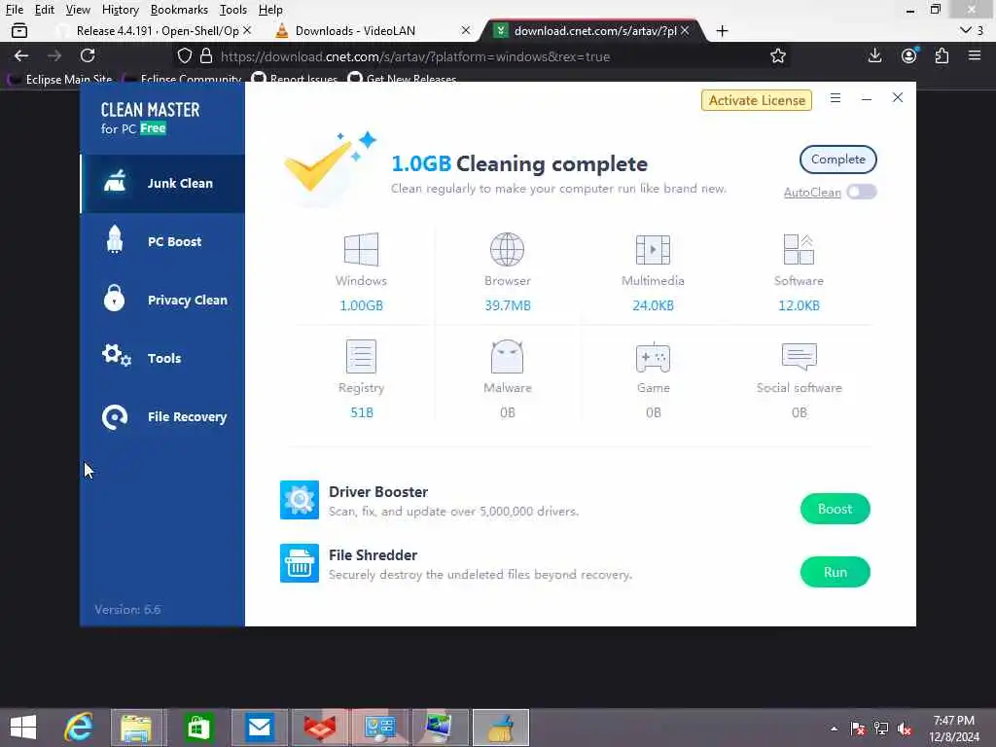Open the Tools gear section

(x=162, y=358)
